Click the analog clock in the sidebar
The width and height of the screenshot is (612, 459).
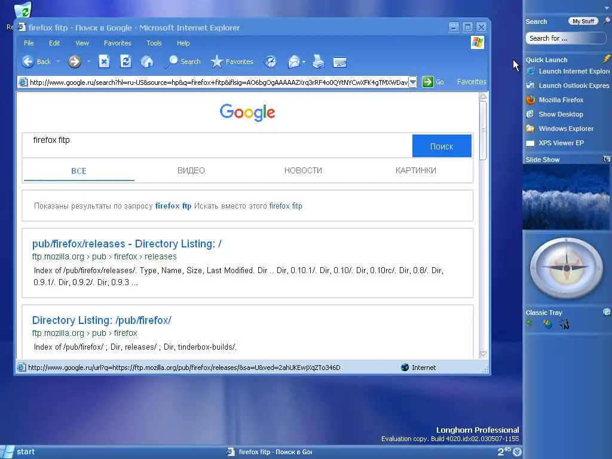point(567,268)
